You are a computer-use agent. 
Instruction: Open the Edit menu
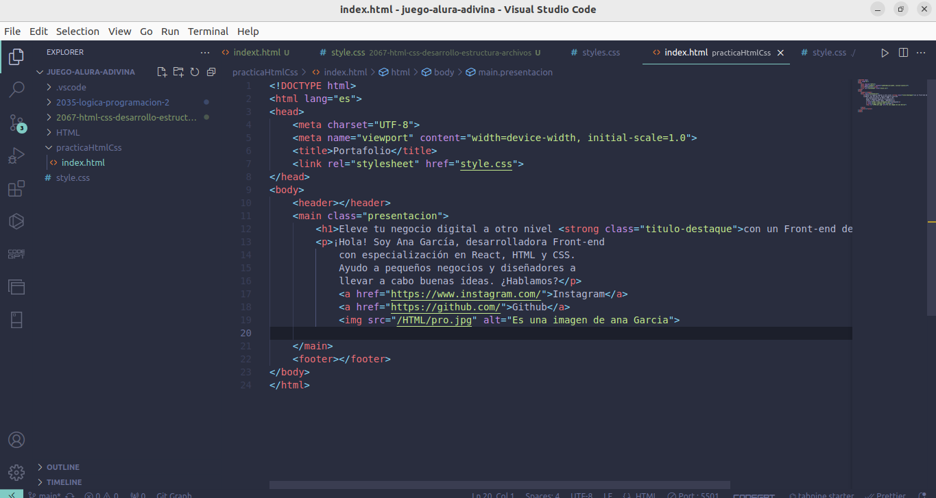pyautogui.click(x=38, y=32)
